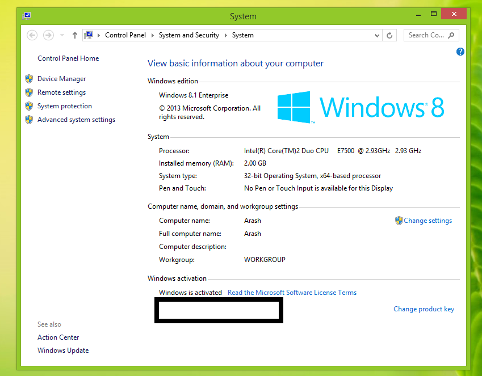The width and height of the screenshot is (482, 376).
Task: Open Device Manager link
Action: coord(61,79)
